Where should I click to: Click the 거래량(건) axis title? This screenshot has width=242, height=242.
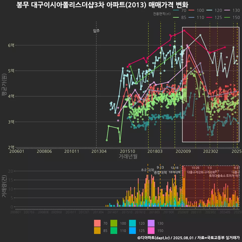(4, 186)
